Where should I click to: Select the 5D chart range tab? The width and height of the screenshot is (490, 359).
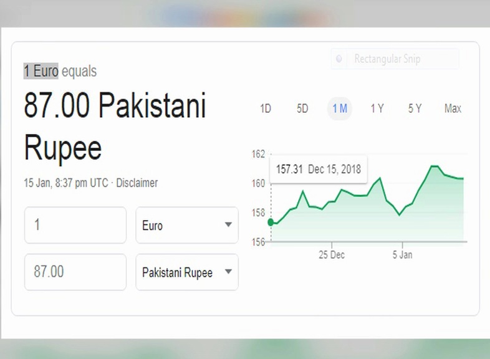(302, 108)
